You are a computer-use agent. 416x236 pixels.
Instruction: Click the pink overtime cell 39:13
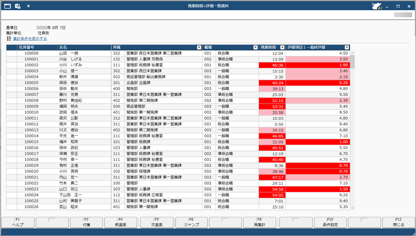(x=272, y=88)
